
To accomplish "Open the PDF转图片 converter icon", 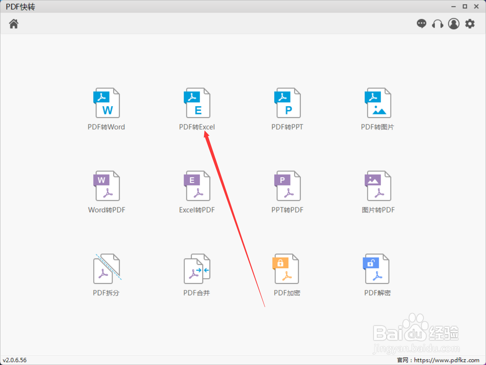I will tap(378, 103).
